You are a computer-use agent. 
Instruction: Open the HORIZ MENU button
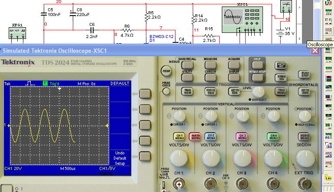point(304,137)
